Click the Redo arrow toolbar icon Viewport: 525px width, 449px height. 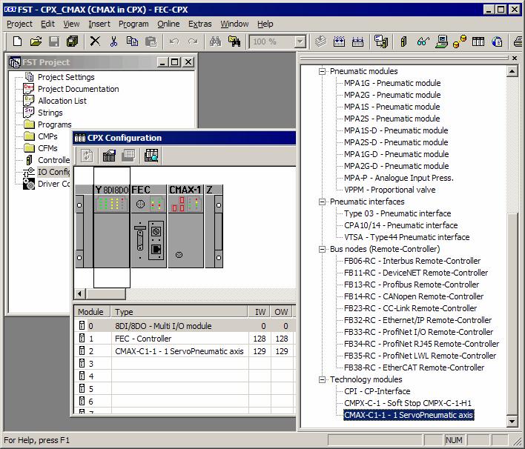pyautogui.click(x=193, y=41)
